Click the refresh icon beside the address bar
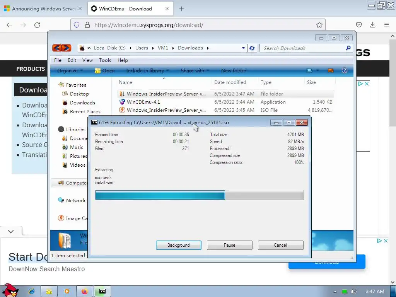Image resolution: width=396 pixels, height=297 pixels. [x=252, y=48]
